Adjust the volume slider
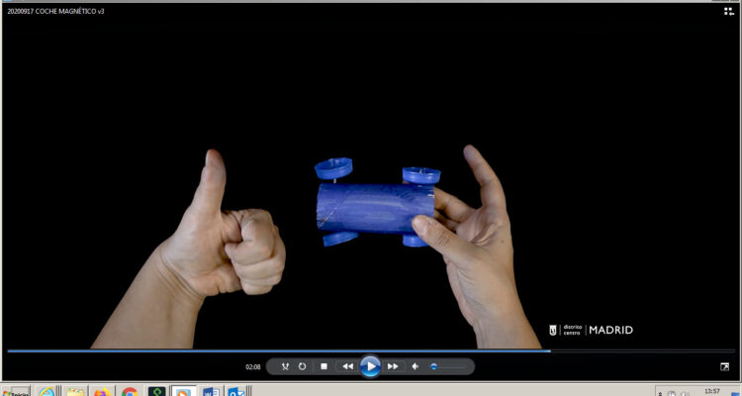Screen dimensions: 742x396 click(x=447, y=366)
